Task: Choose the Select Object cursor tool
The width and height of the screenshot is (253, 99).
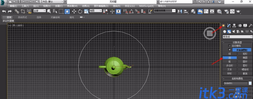Action: coord(49,11)
